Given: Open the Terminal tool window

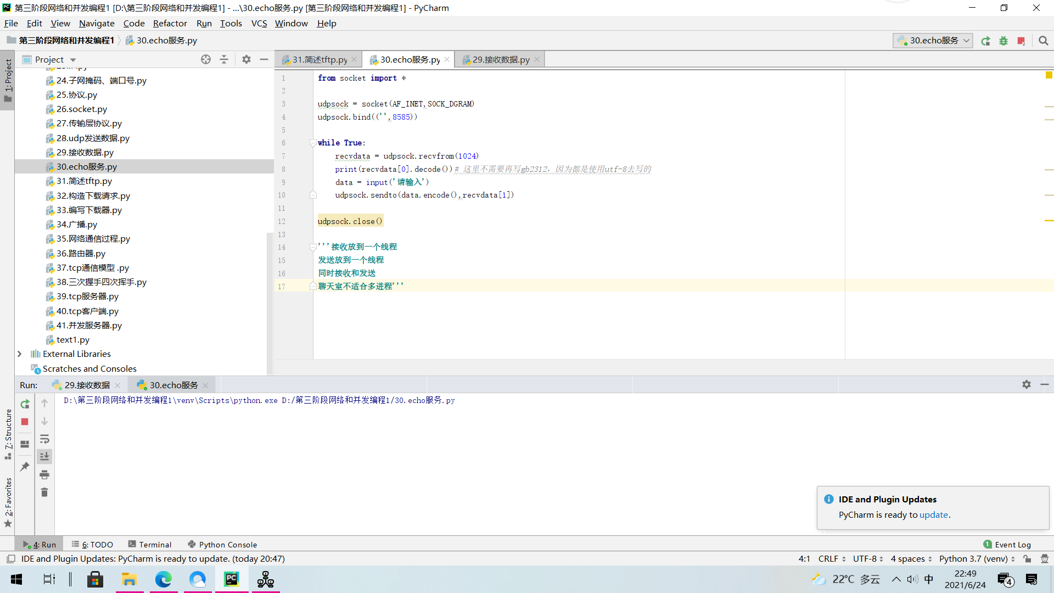Looking at the screenshot, I should (149, 544).
